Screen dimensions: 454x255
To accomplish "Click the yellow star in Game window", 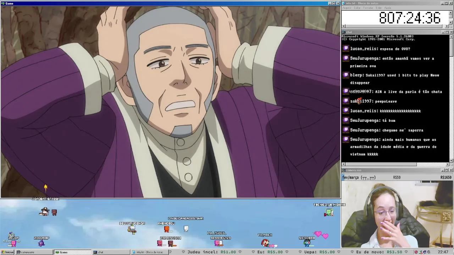I will (x=45, y=187).
